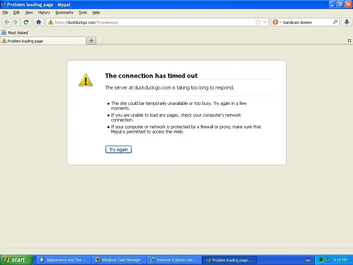Image resolution: width=353 pixels, height=265 pixels.
Task: Switch to Appearance and Themes taskbar item
Action: (x=64, y=260)
